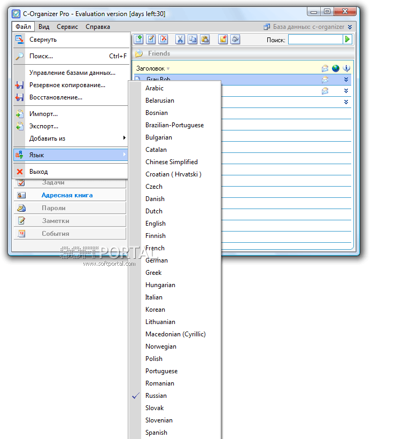Choose Экспорт... menu entry
Screen dimensions: 402x439
click(x=71, y=126)
